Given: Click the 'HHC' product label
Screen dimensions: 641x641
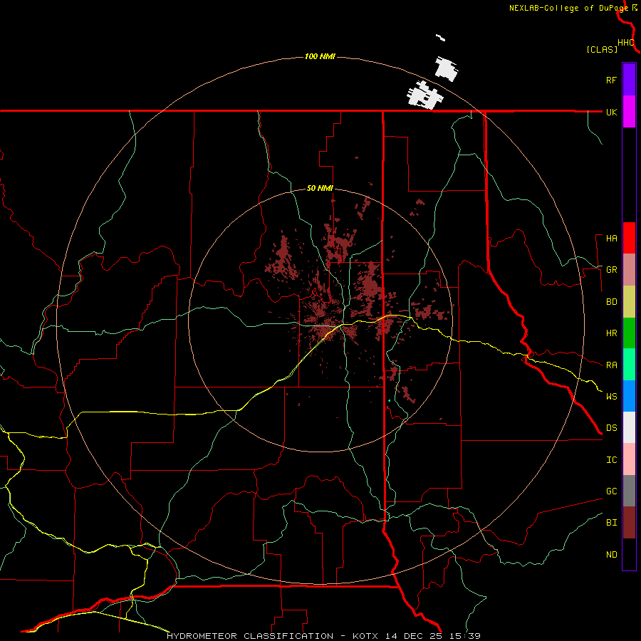Looking at the screenshot, I should 626,43.
